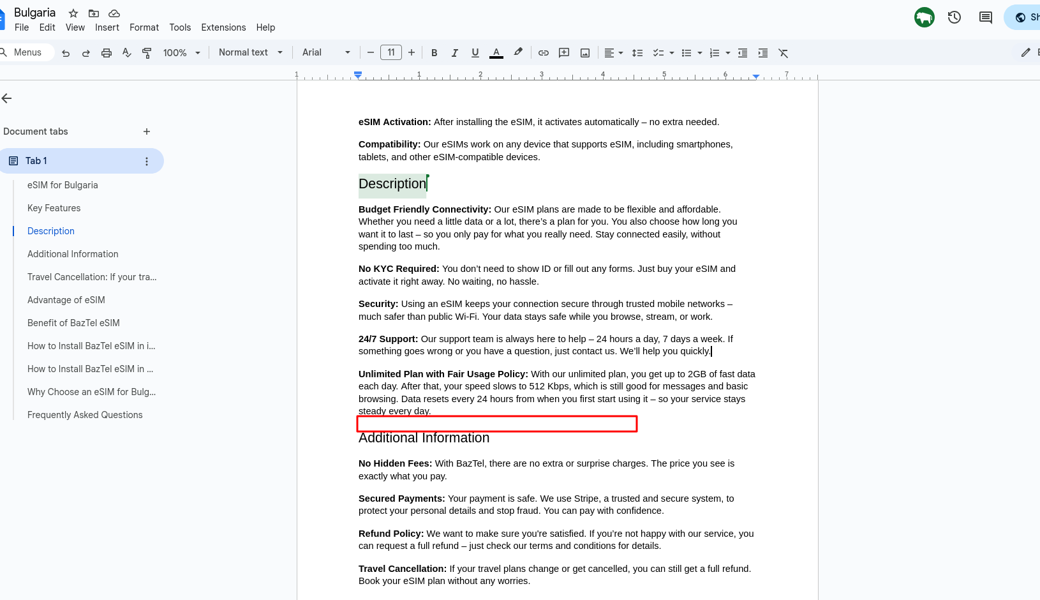Open the Extensions menu
1040x600 pixels.
[223, 27]
